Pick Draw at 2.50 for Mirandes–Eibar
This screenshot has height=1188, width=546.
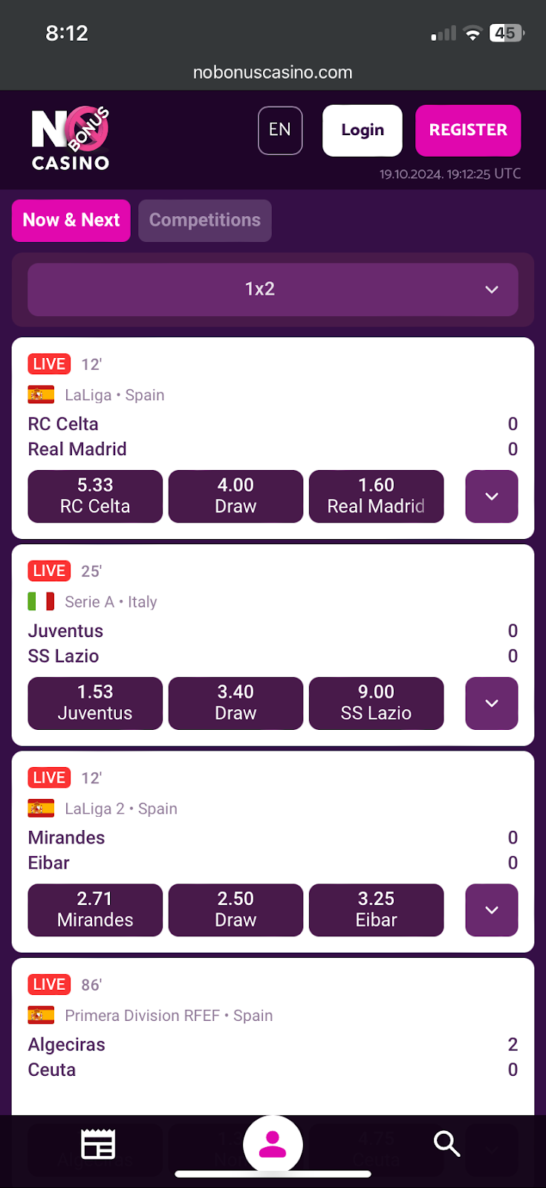pyautogui.click(x=235, y=910)
